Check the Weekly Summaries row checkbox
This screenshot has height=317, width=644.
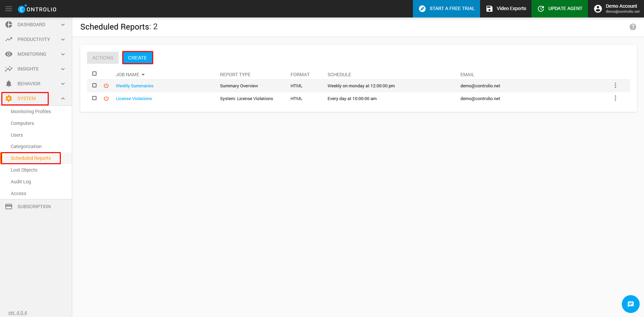tap(94, 86)
